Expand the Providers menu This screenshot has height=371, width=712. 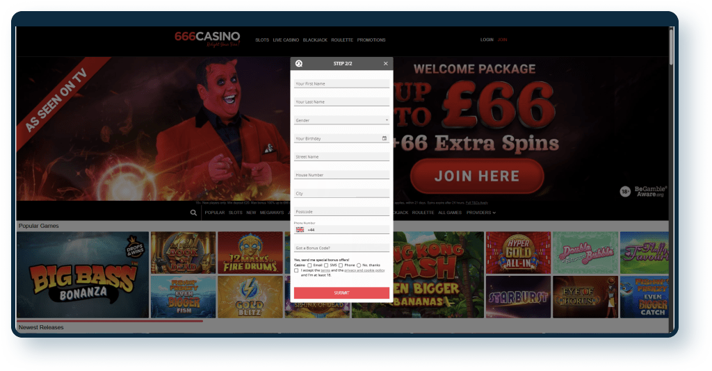click(481, 213)
